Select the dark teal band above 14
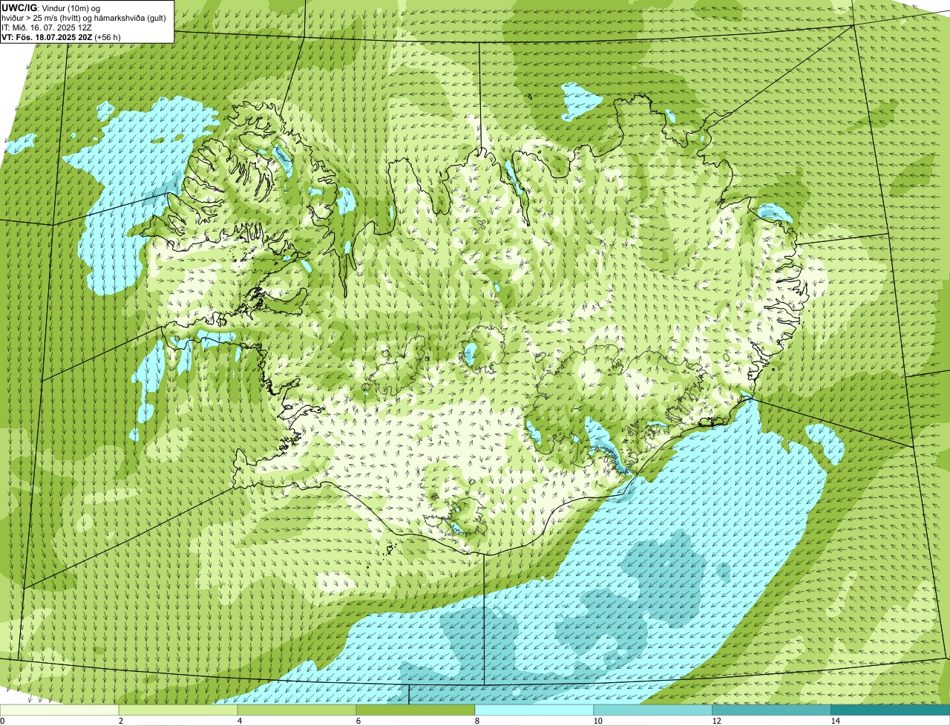 click(x=891, y=710)
